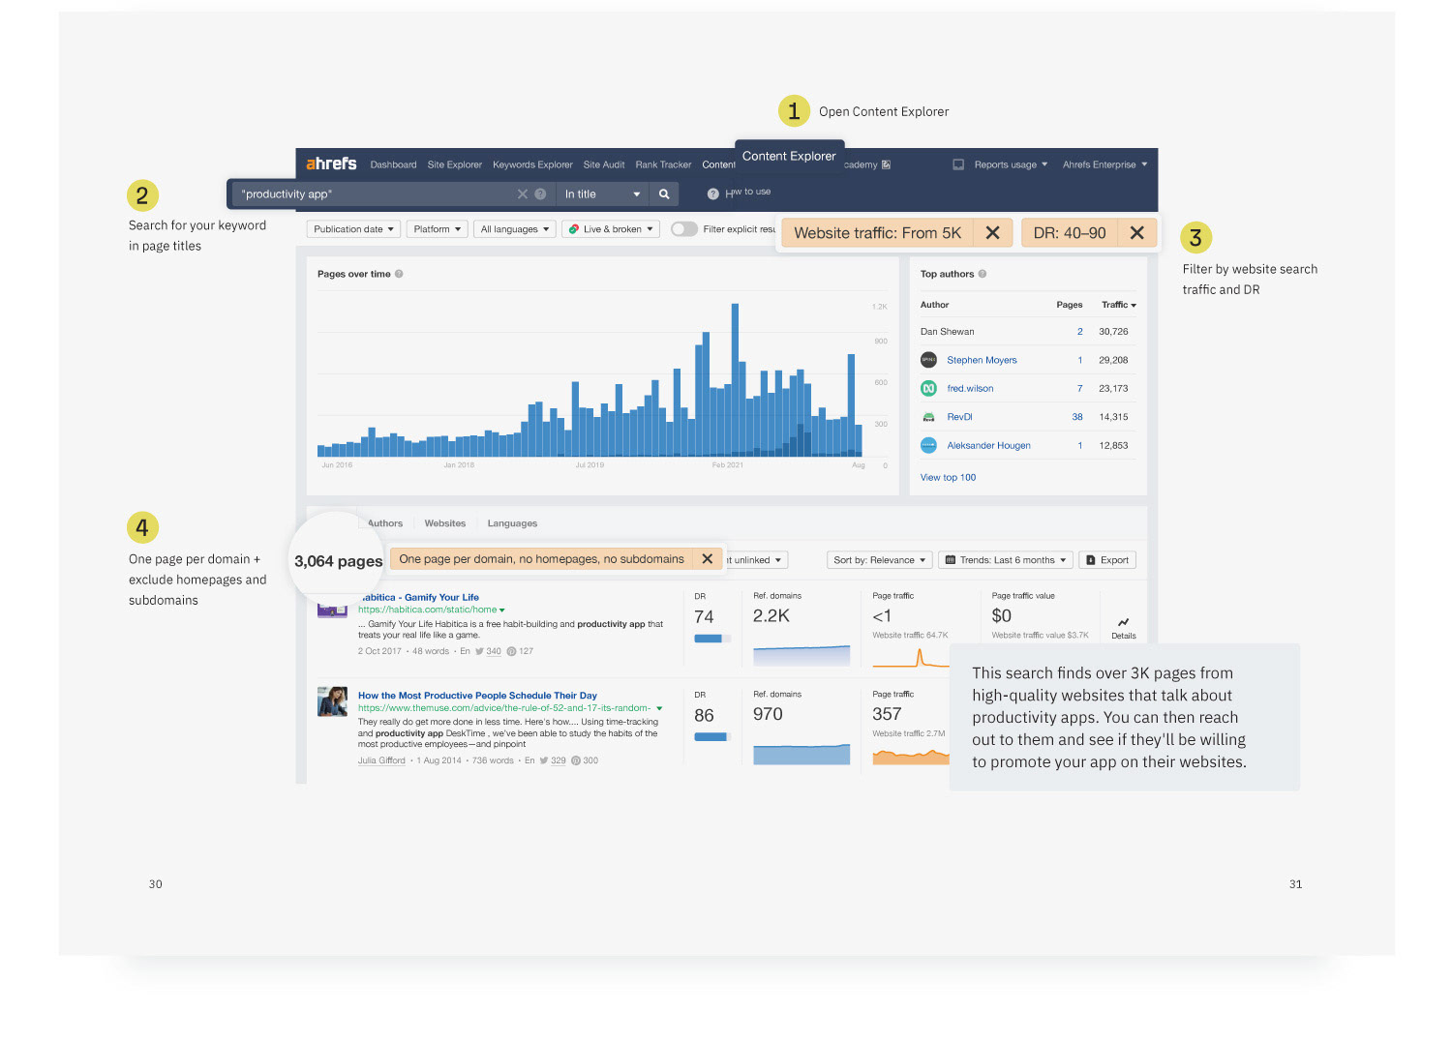Image resolution: width=1452 pixels, height=1042 pixels.
Task: Open the All languages dropdown
Action: click(515, 229)
